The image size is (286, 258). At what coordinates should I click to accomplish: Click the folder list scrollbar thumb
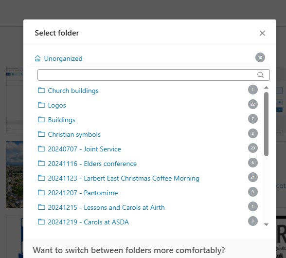pos(266,124)
